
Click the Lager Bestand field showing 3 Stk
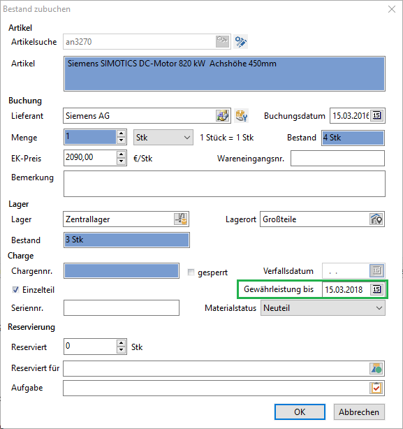126,240
